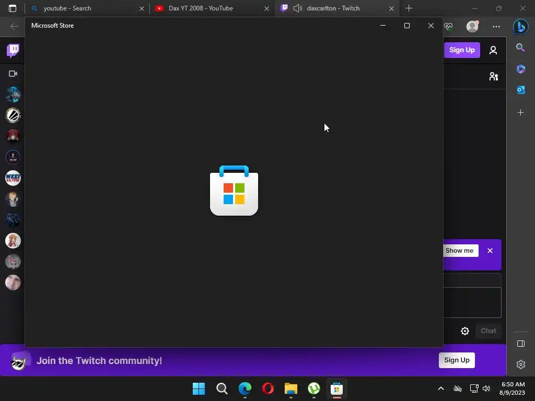Open Edge sidebar settings gear
535x401 pixels.
pyautogui.click(x=521, y=364)
